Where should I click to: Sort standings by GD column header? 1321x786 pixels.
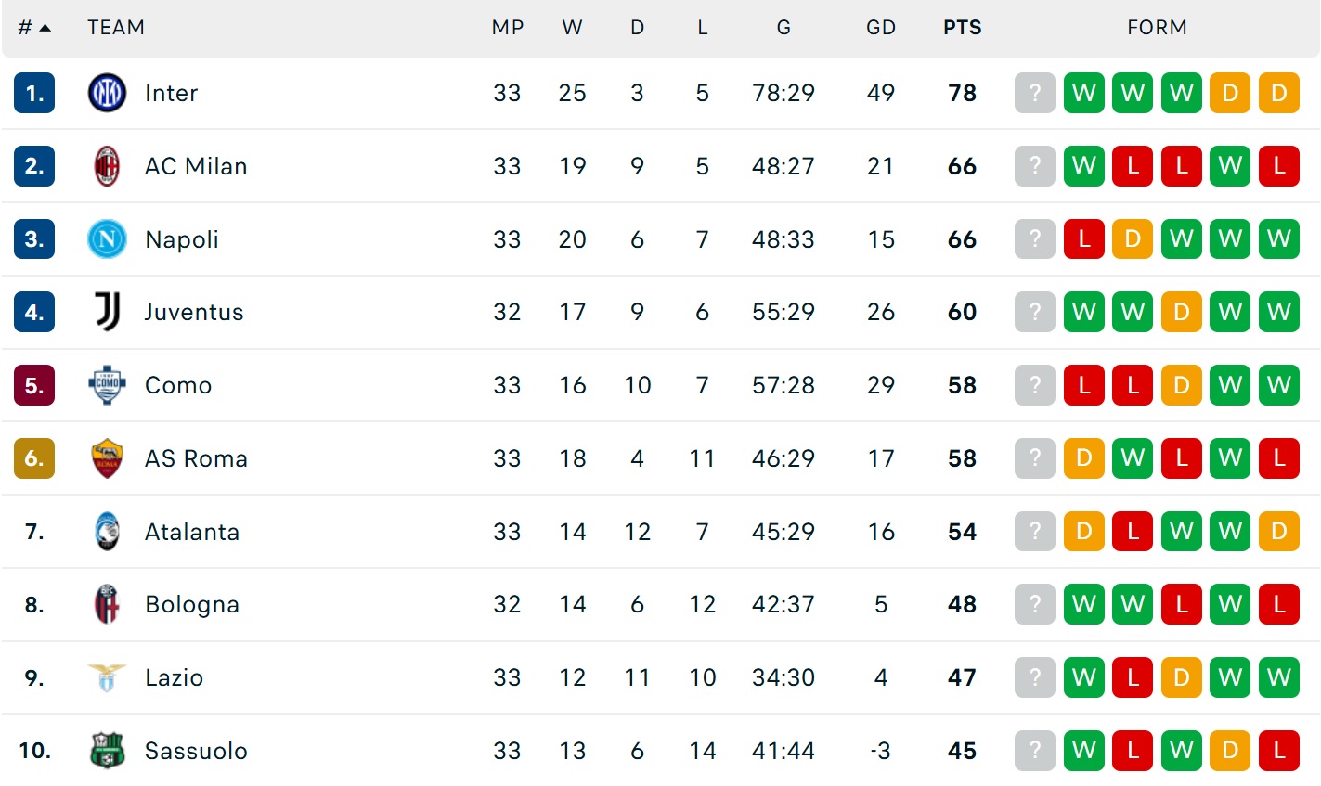(880, 28)
